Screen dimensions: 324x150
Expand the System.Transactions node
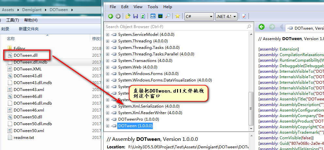(x=108, y=61)
